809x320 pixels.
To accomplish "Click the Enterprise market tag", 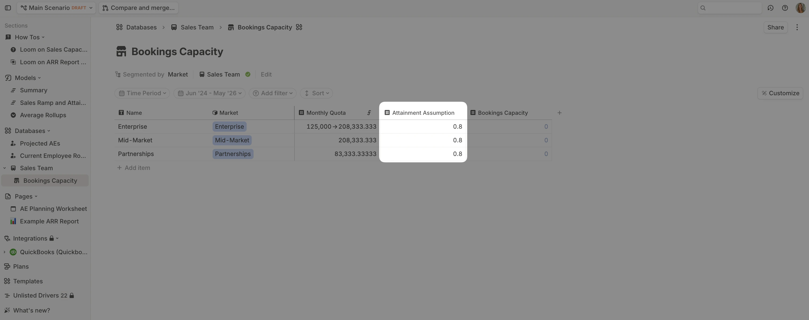I will 229,127.
